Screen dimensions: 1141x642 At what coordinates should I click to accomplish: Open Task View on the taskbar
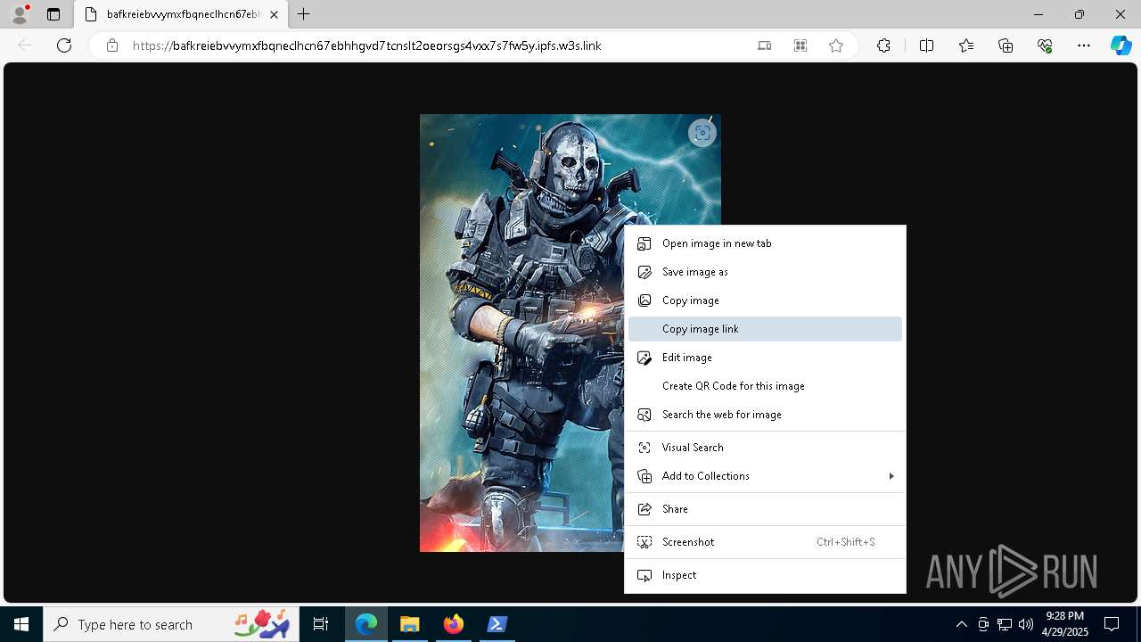pos(321,624)
